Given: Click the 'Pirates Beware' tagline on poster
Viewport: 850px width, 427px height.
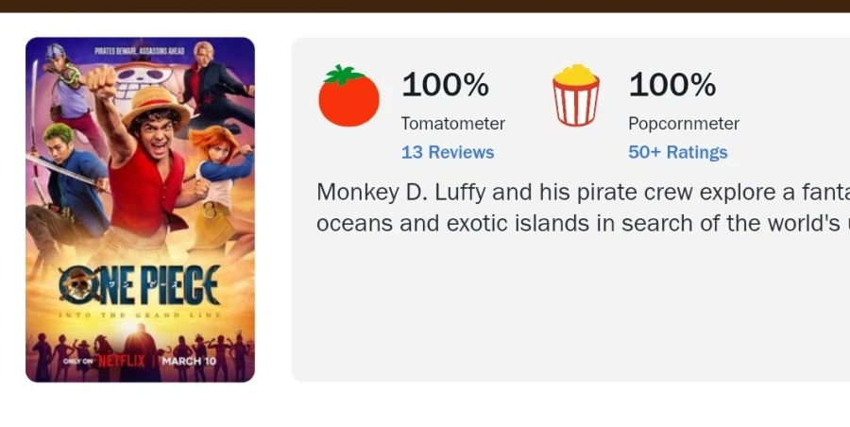Looking at the screenshot, I should click(139, 49).
